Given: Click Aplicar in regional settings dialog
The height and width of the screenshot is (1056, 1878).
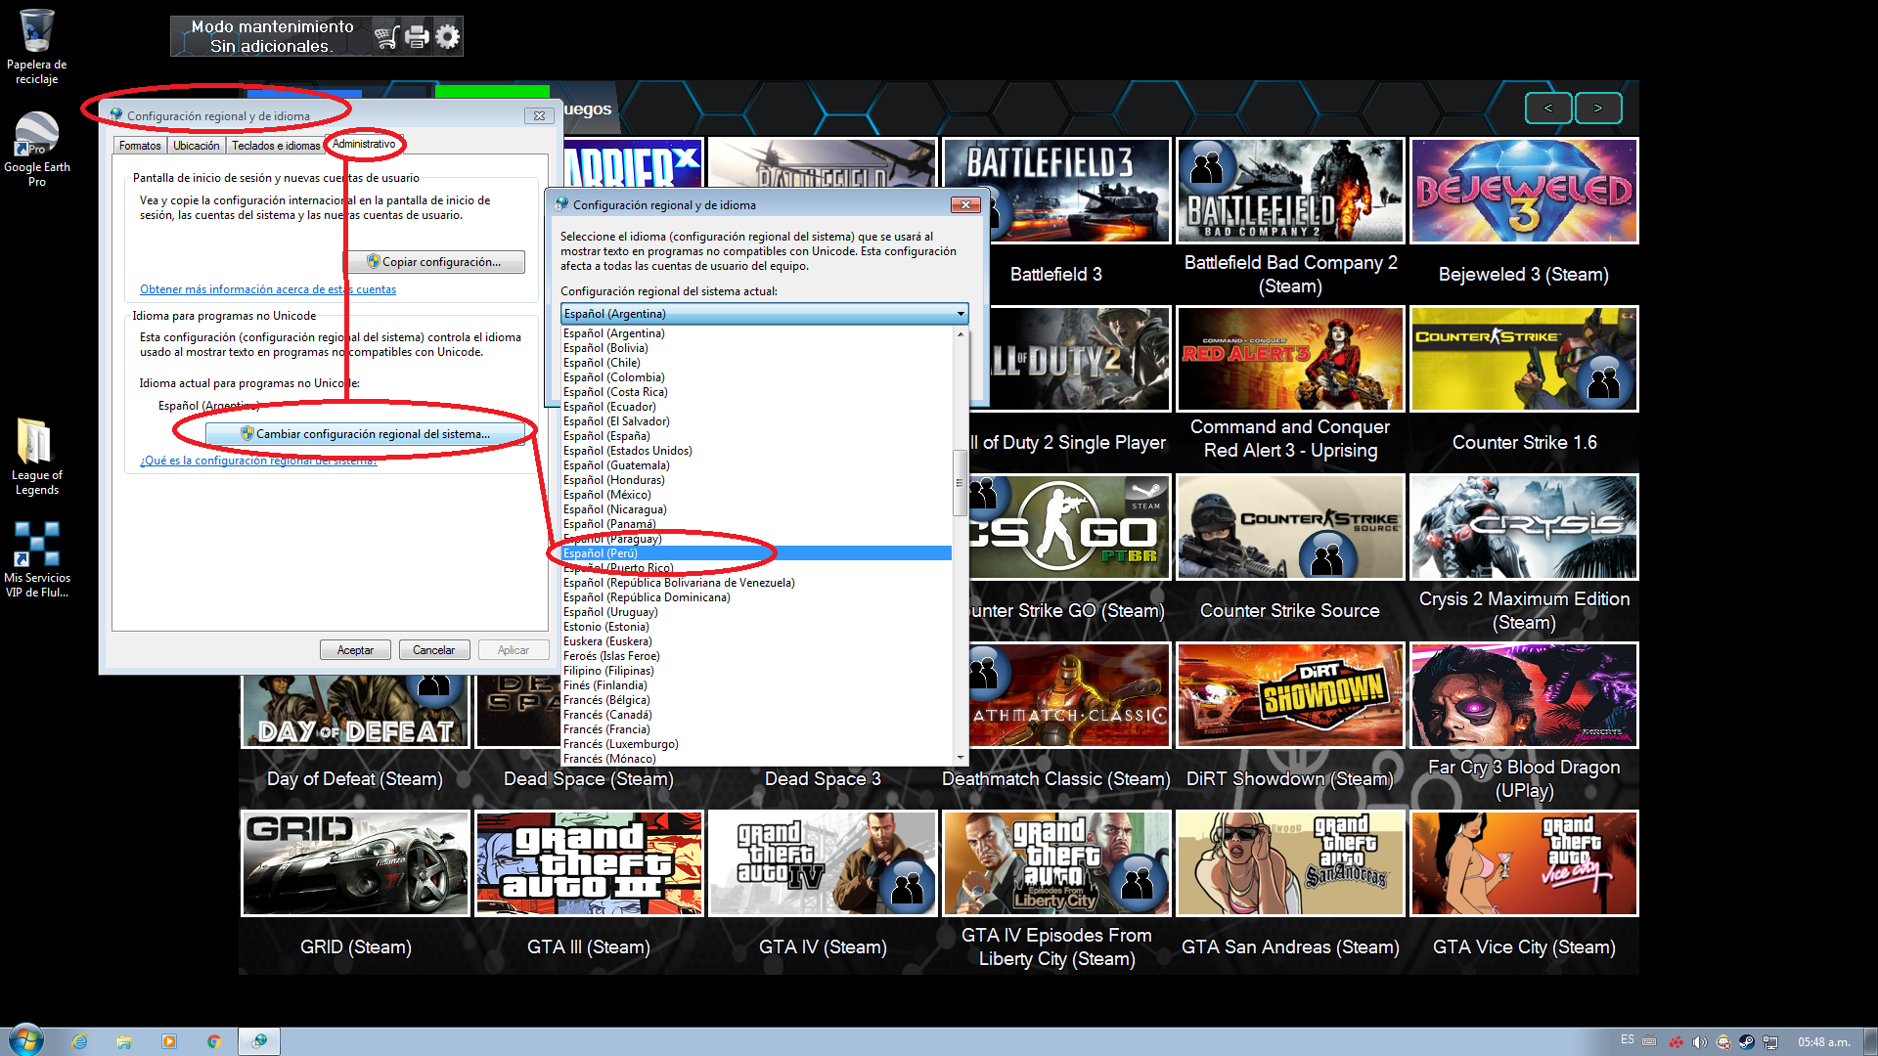Looking at the screenshot, I should 514,650.
